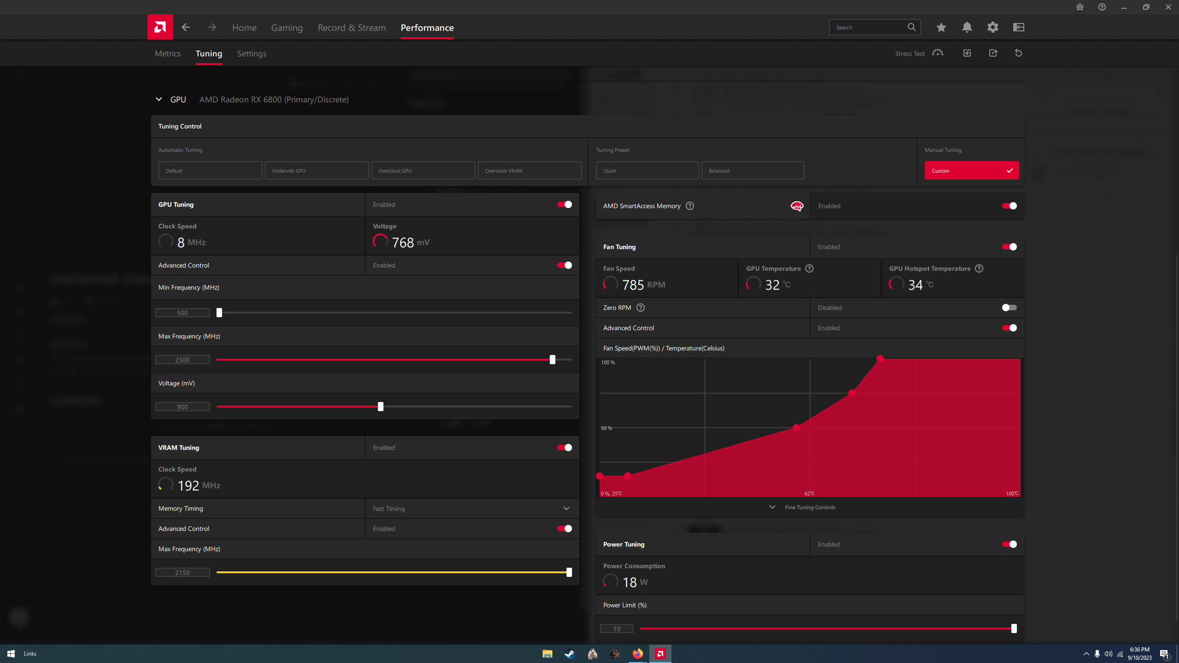Click the import tuning profile icon
The width and height of the screenshot is (1179, 663).
(967, 53)
